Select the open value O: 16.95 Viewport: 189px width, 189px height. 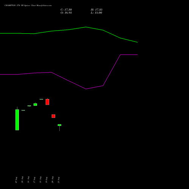tap(66, 13)
